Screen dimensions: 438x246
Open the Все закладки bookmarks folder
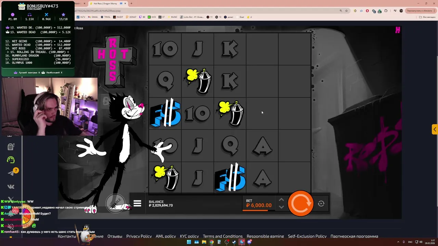427,17
